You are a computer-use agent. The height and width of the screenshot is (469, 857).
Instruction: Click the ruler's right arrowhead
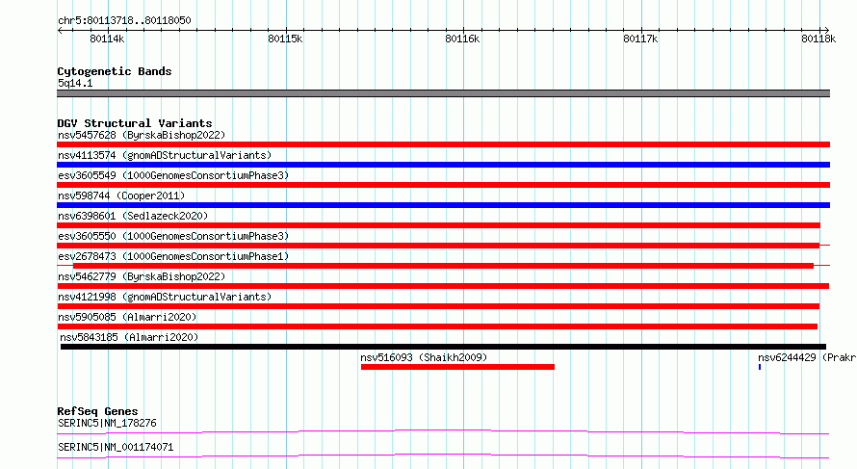pos(827,31)
